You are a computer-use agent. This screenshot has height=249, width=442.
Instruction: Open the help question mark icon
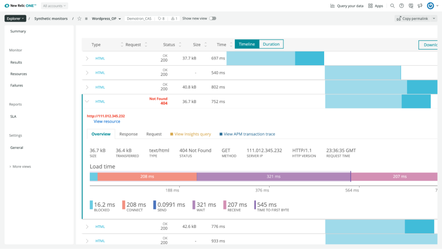[401, 5]
